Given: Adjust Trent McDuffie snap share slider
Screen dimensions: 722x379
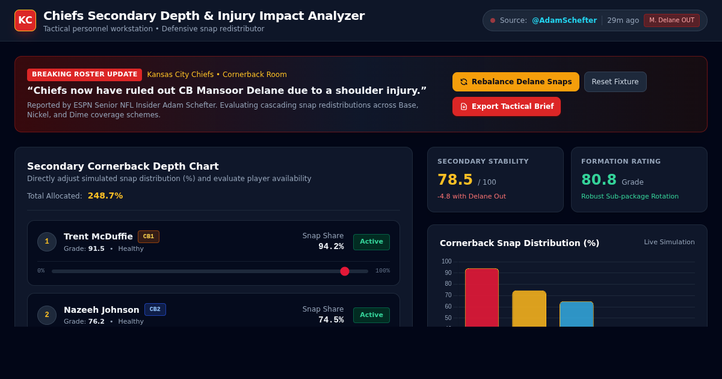Looking at the screenshot, I should (210, 271).
